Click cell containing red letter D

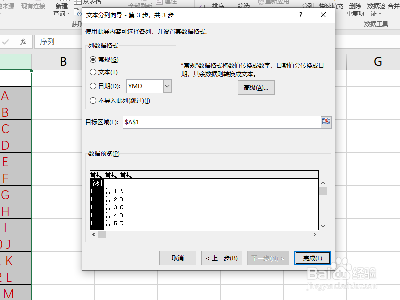15,144
